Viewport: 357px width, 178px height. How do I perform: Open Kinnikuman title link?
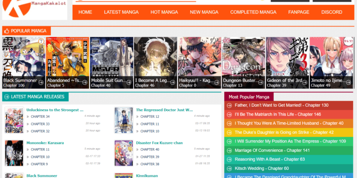pyautogui.click(x=147, y=176)
